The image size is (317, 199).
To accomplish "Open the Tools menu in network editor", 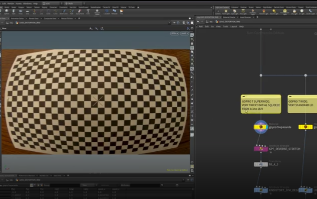I will tap(225, 26).
